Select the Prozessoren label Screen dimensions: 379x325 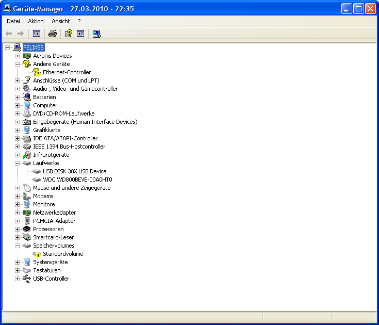[x=48, y=229]
